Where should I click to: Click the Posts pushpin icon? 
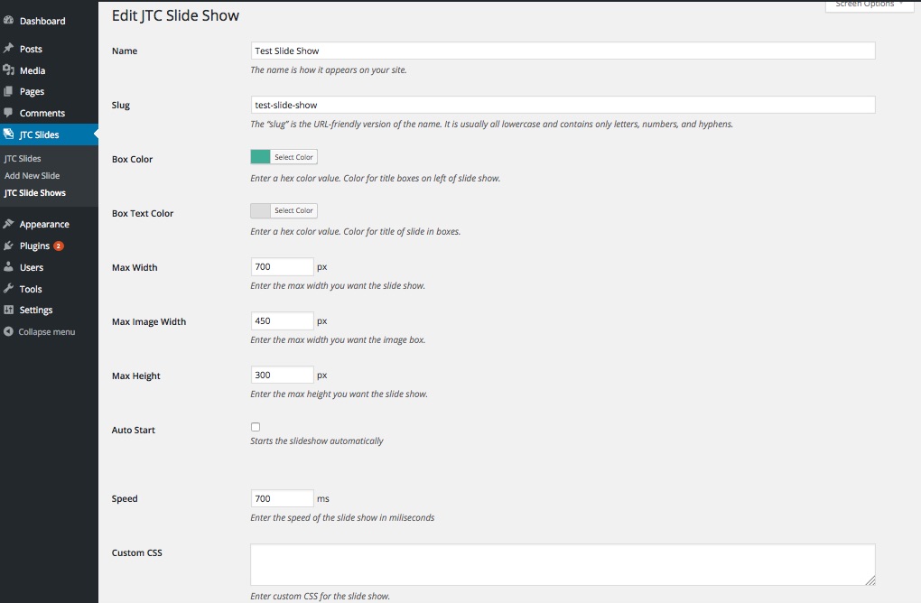point(9,49)
